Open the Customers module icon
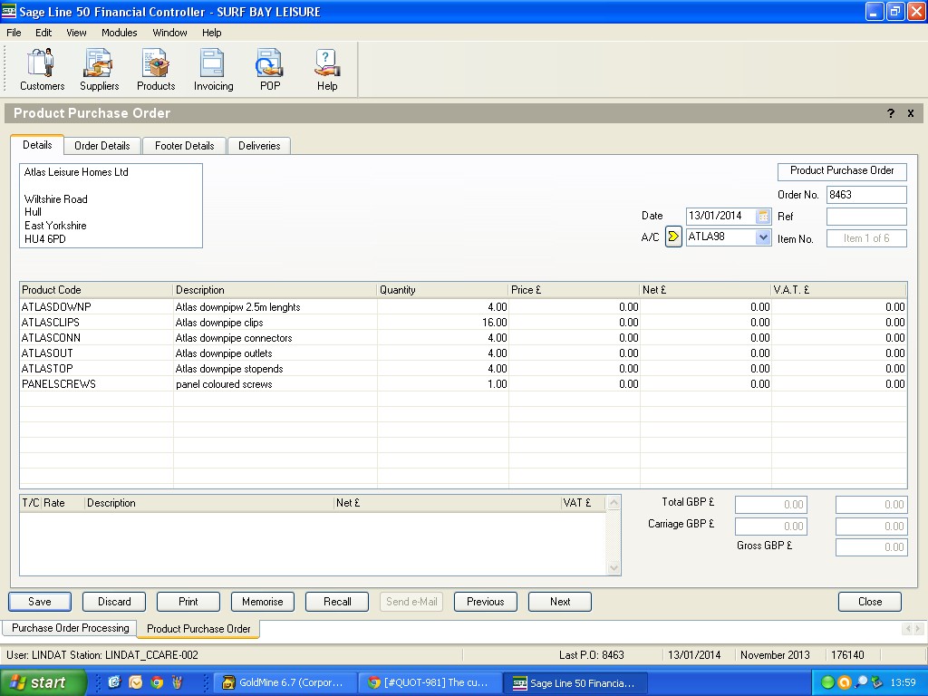This screenshot has height=696, width=928. point(42,70)
